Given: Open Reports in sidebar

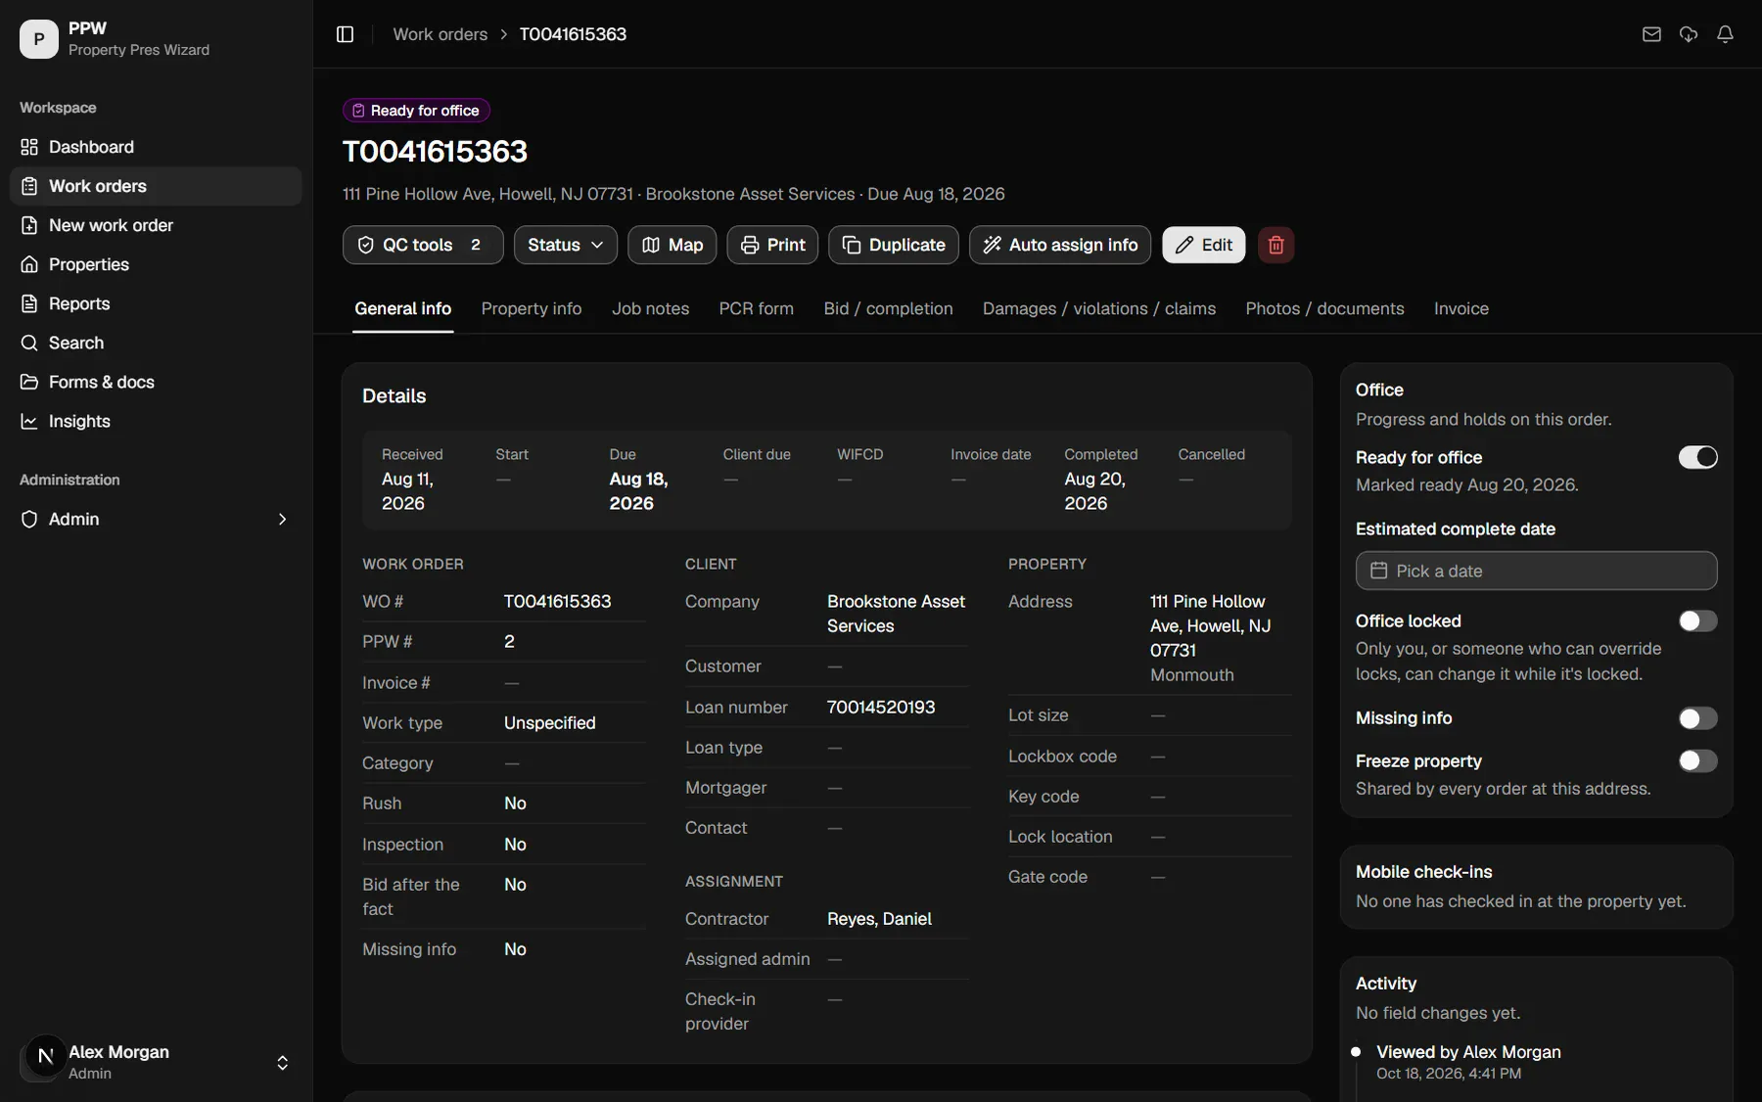Looking at the screenshot, I should [156, 303].
